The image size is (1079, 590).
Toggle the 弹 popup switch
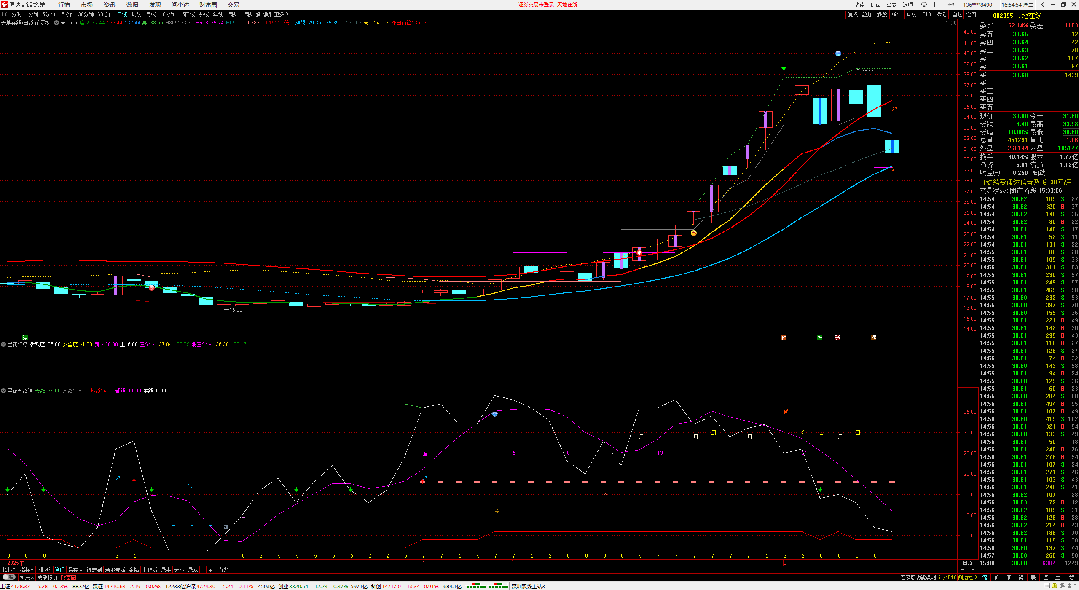pyautogui.click(x=8, y=577)
